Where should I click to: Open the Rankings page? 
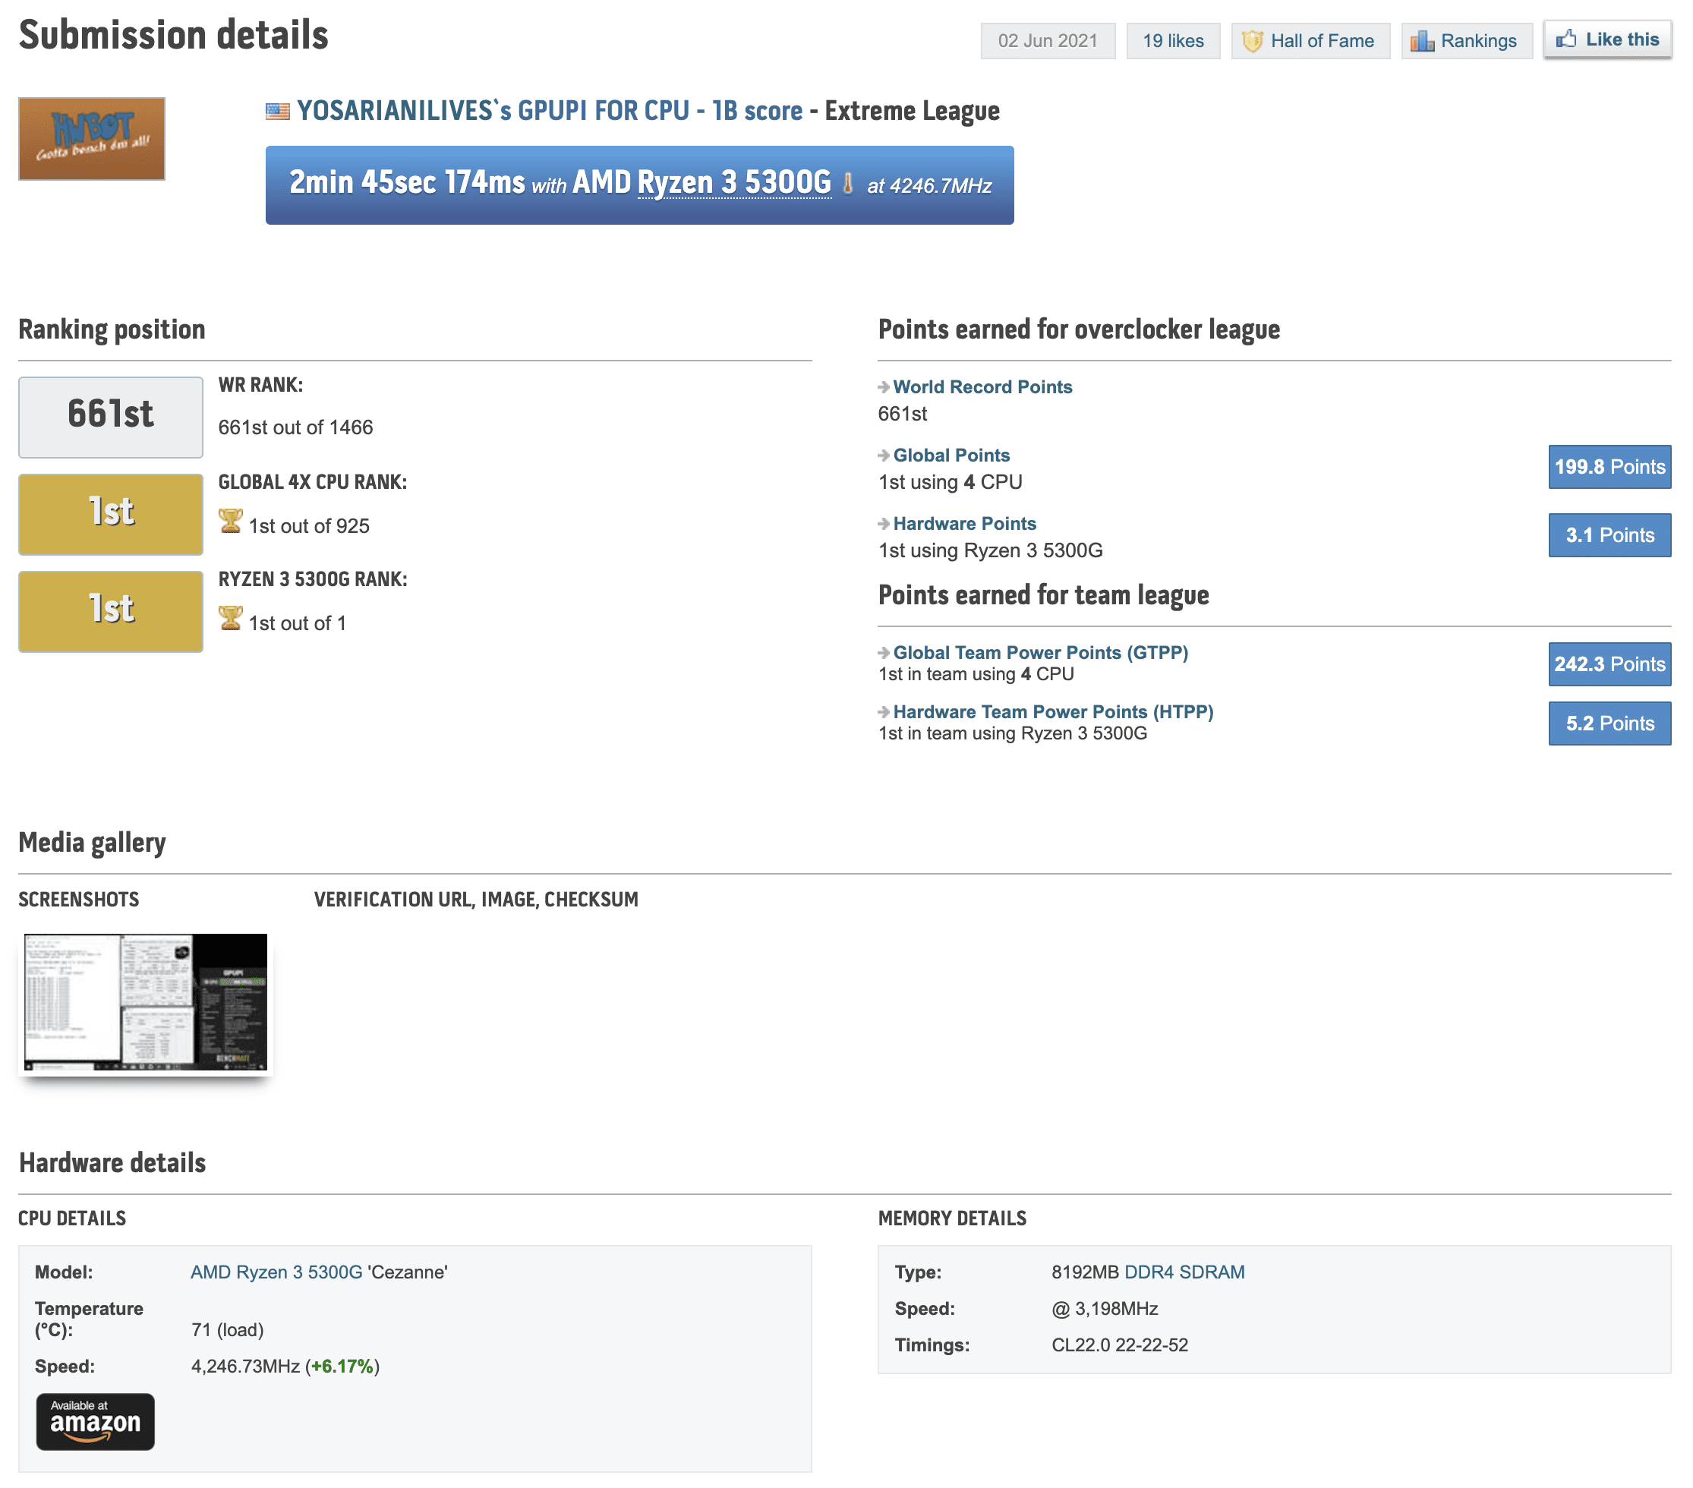1467,40
